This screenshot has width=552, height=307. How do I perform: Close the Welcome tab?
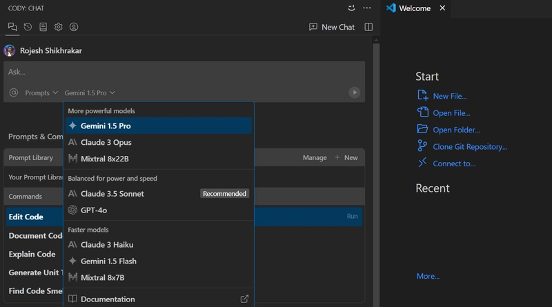click(443, 8)
